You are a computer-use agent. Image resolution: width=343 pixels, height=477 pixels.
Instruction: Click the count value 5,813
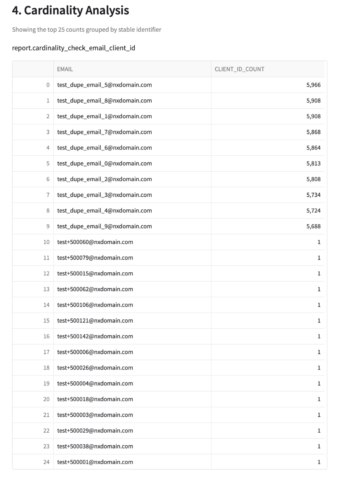[313, 164]
